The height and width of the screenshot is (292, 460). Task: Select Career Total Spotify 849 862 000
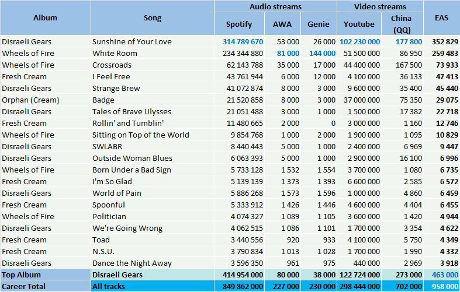click(x=243, y=286)
